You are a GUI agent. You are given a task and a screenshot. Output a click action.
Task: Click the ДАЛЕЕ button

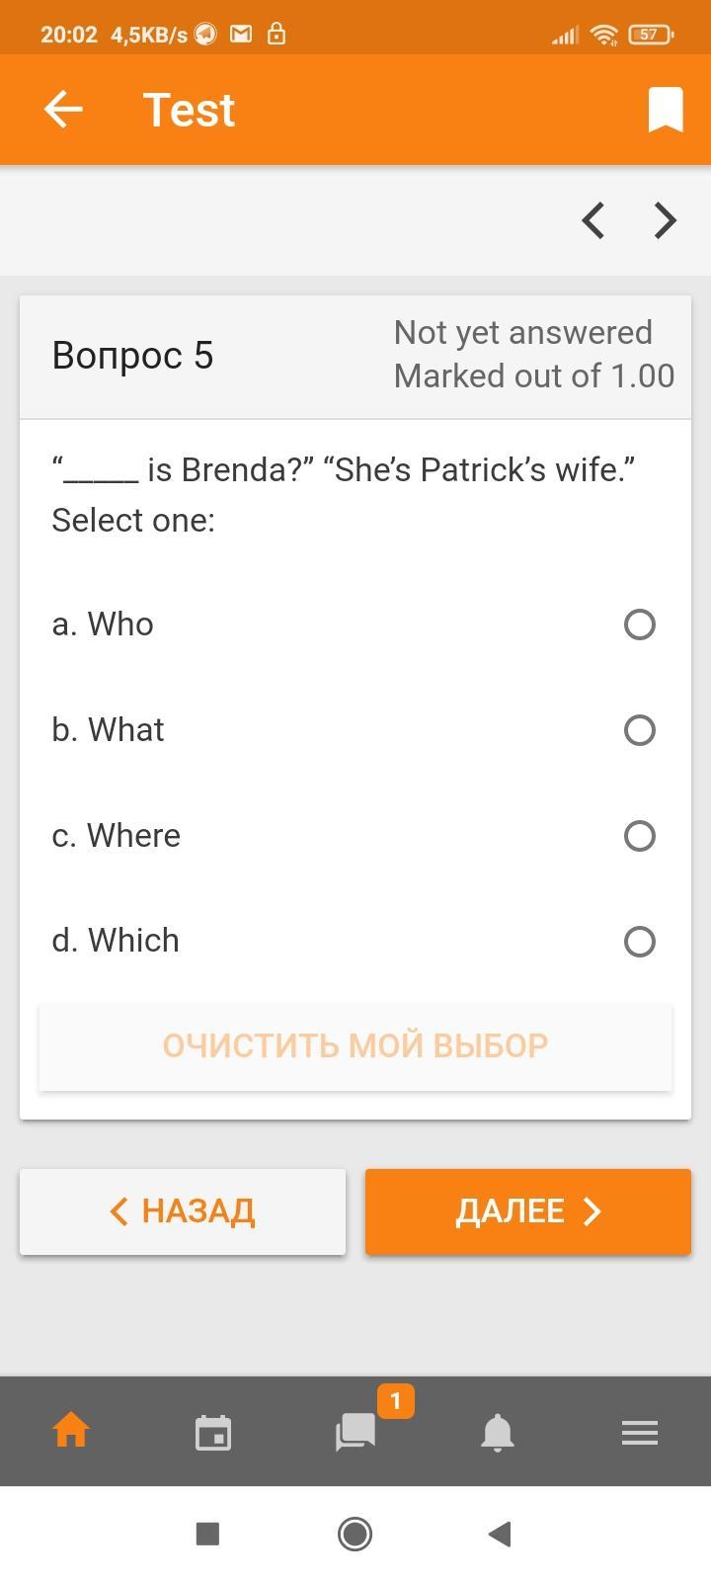pyautogui.click(x=528, y=1211)
